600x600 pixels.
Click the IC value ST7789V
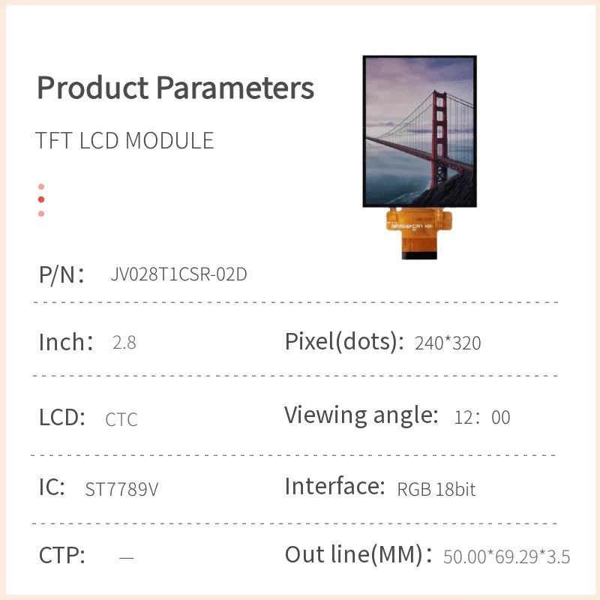click(121, 490)
